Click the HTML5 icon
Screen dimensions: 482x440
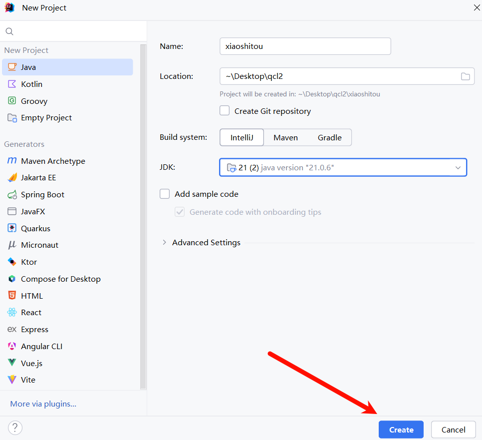(x=11, y=295)
